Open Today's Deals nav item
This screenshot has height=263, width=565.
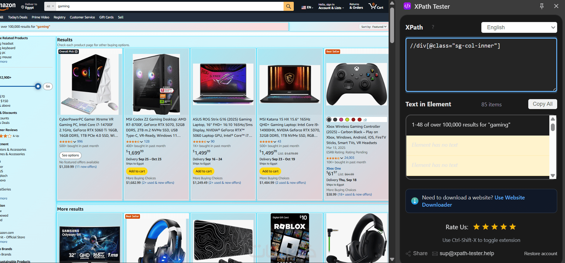(x=18, y=17)
